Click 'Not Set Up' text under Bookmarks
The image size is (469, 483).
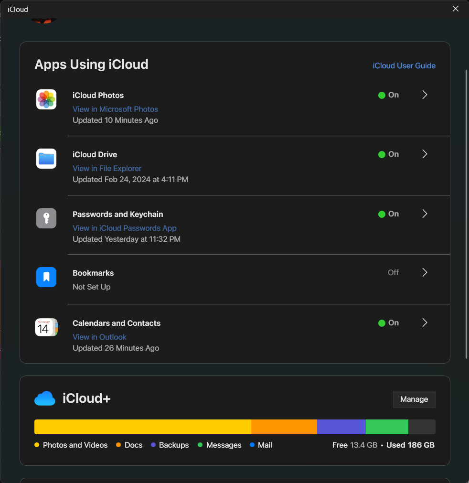click(x=91, y=287)
